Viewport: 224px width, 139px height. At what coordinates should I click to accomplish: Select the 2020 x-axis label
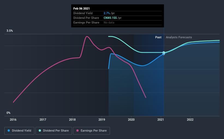131,120
